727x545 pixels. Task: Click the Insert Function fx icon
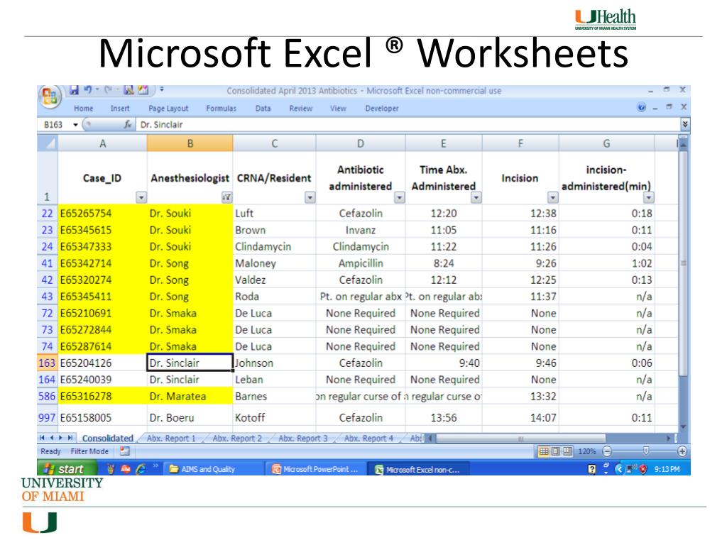point(128,125)
